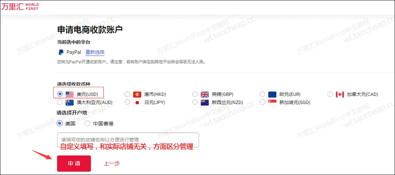395x175 pixels.
Task: Click the Canadian flag icon for CAD
Action: pyautogui.click(x=340, y=94)
